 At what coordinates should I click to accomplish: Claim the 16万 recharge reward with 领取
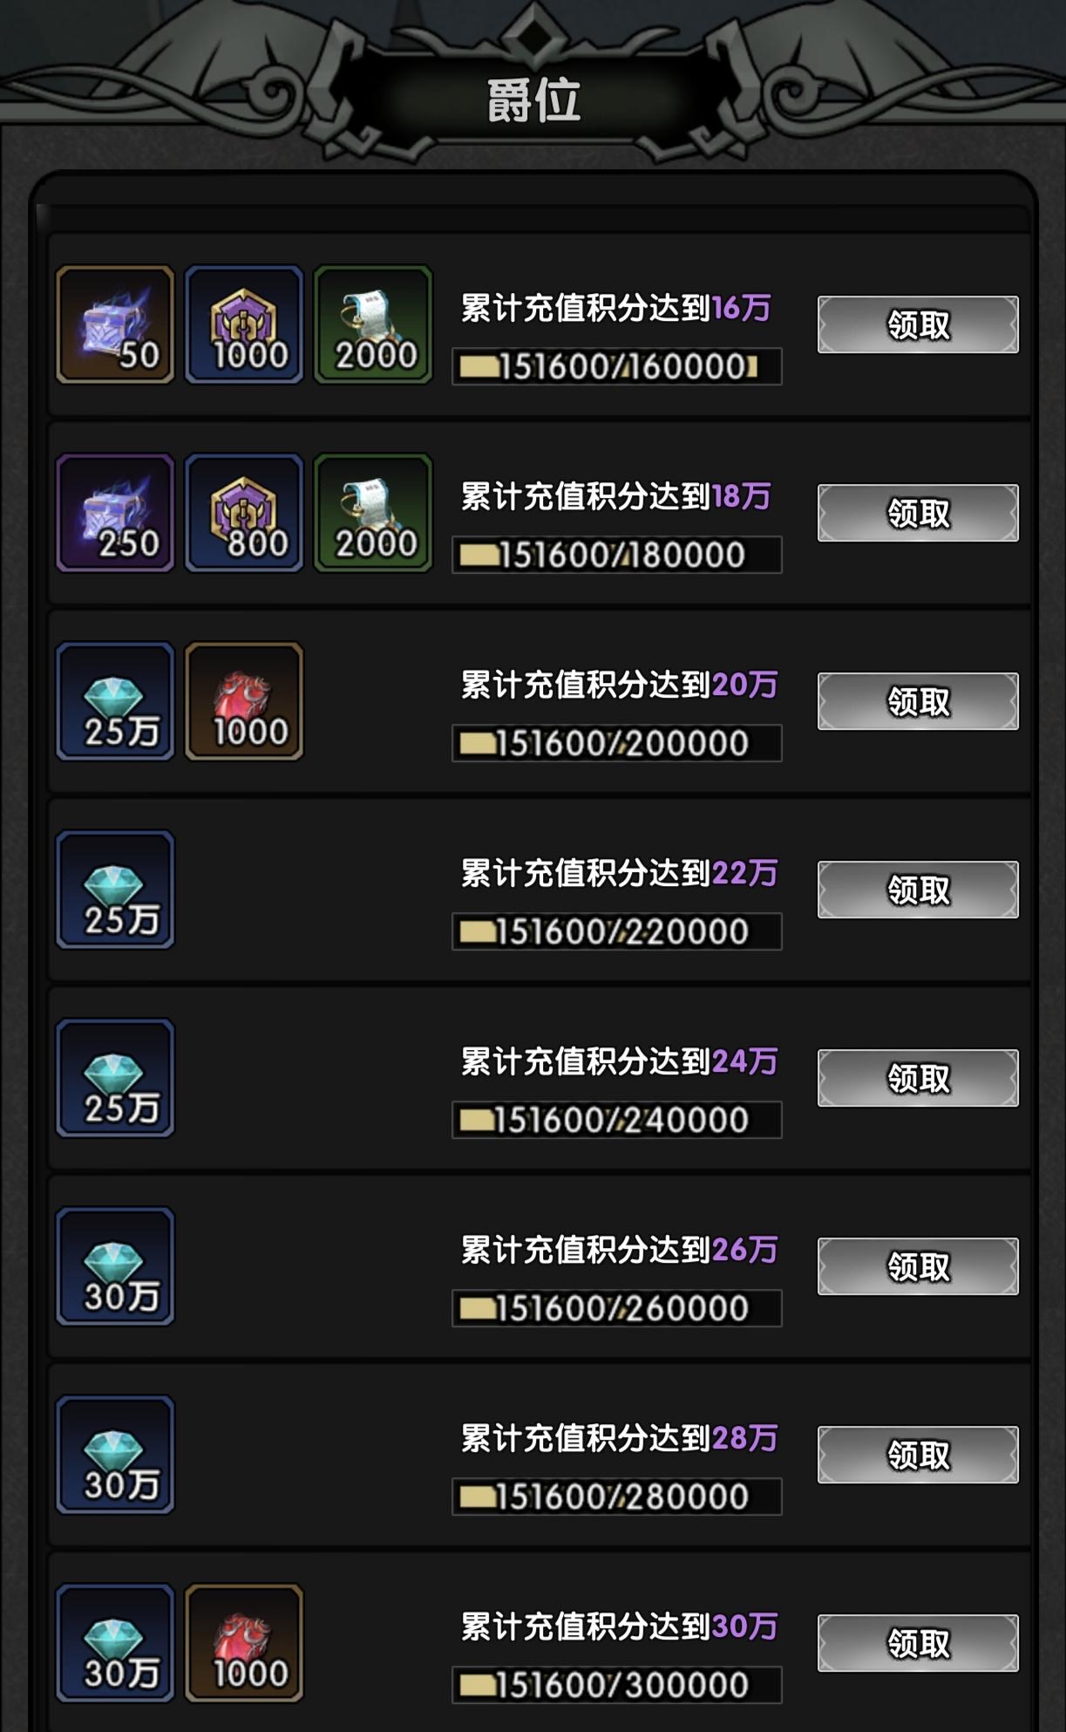[x=918, y=324]
